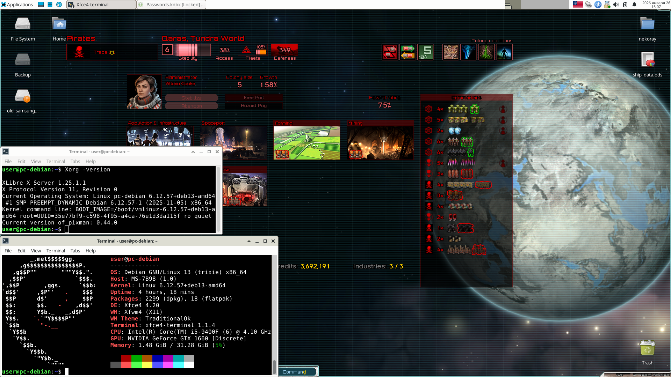Image resolution: width=671 pixels, height=377 pixels.
Task: Click the green-orange import export arrows icon
Action: click(408, 52)
